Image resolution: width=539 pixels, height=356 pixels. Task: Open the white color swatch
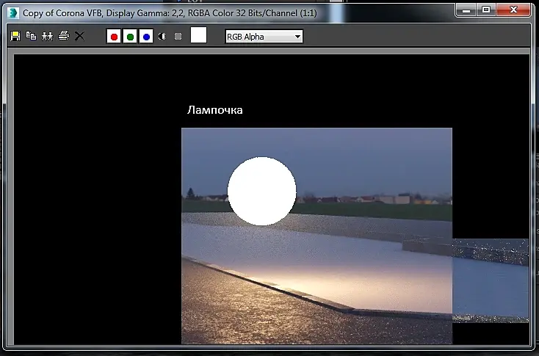coord(198,35)
